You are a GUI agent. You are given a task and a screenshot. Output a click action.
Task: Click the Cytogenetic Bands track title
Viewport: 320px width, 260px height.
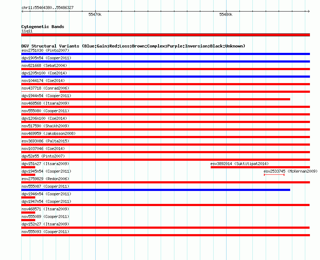pyautogui.click(x=43, y=27)
